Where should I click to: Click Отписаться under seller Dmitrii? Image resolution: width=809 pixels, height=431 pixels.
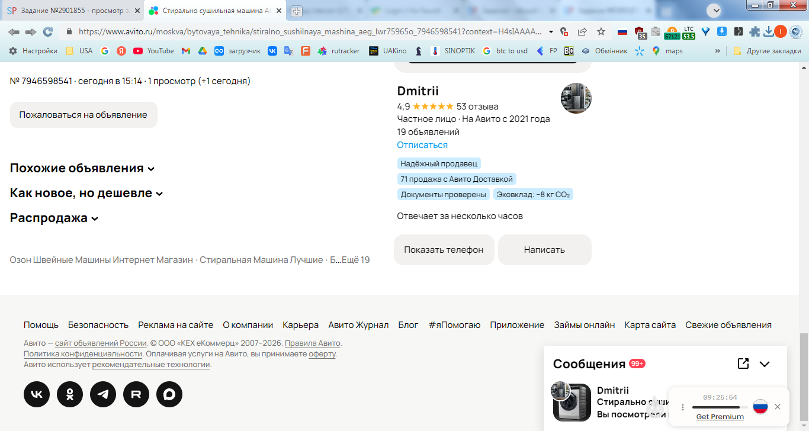(x=422, y=145)
